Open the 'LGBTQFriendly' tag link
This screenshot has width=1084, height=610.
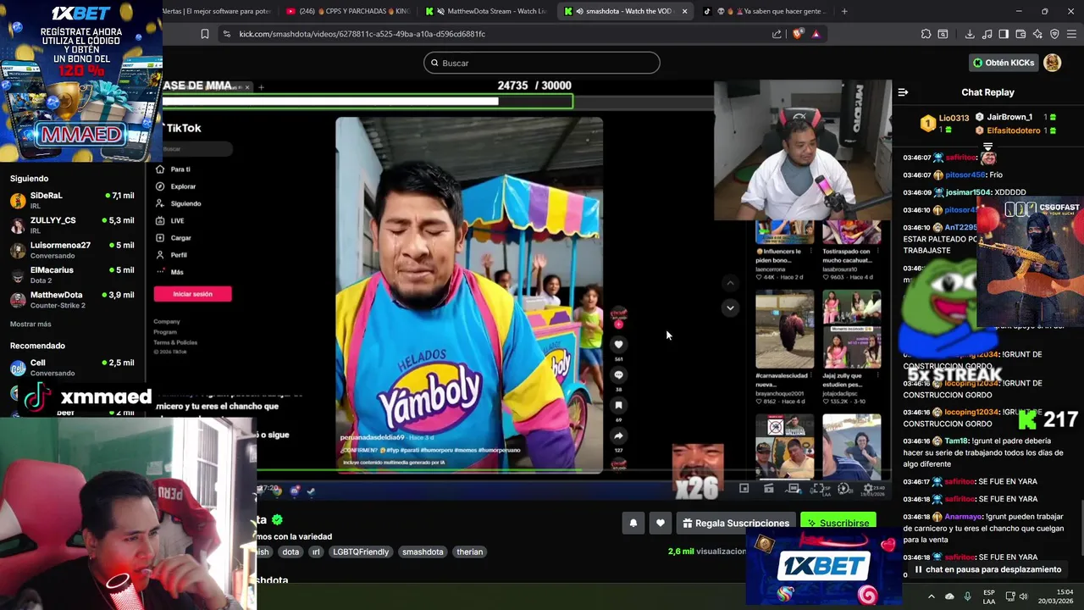click(x=361, y=552)
